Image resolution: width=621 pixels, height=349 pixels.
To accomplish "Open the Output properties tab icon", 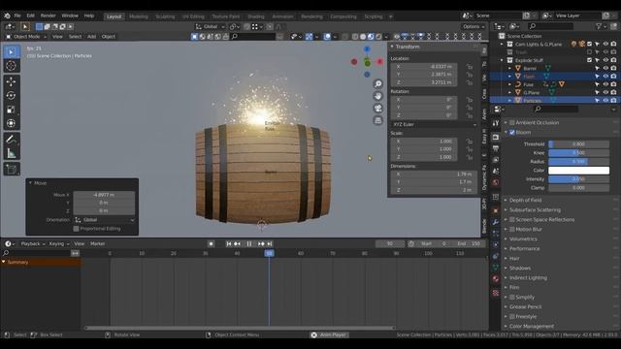I will [x=496, y=148].
